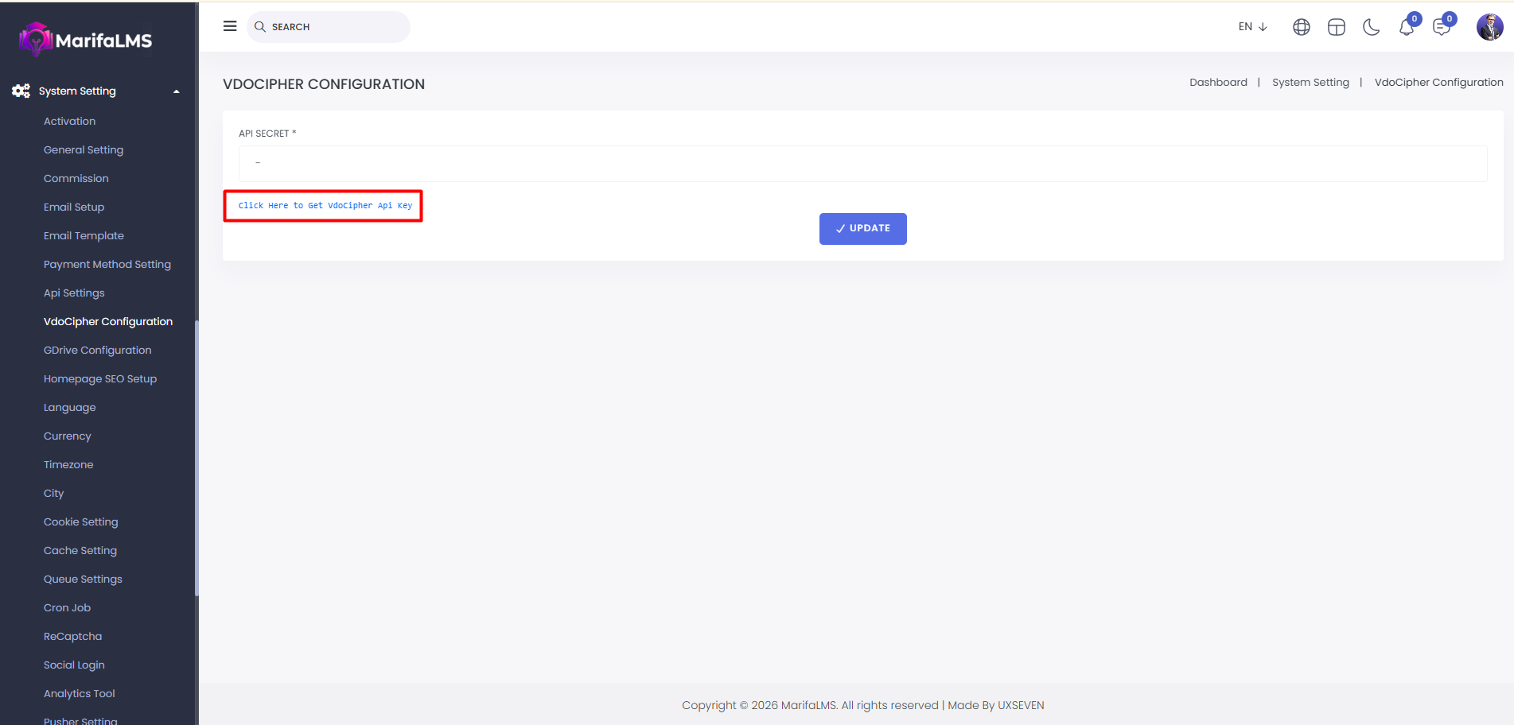This screenshot has width=1514, height=725.
Task: Open GDrive Configuration in sidebar
Action: [97, 351]
